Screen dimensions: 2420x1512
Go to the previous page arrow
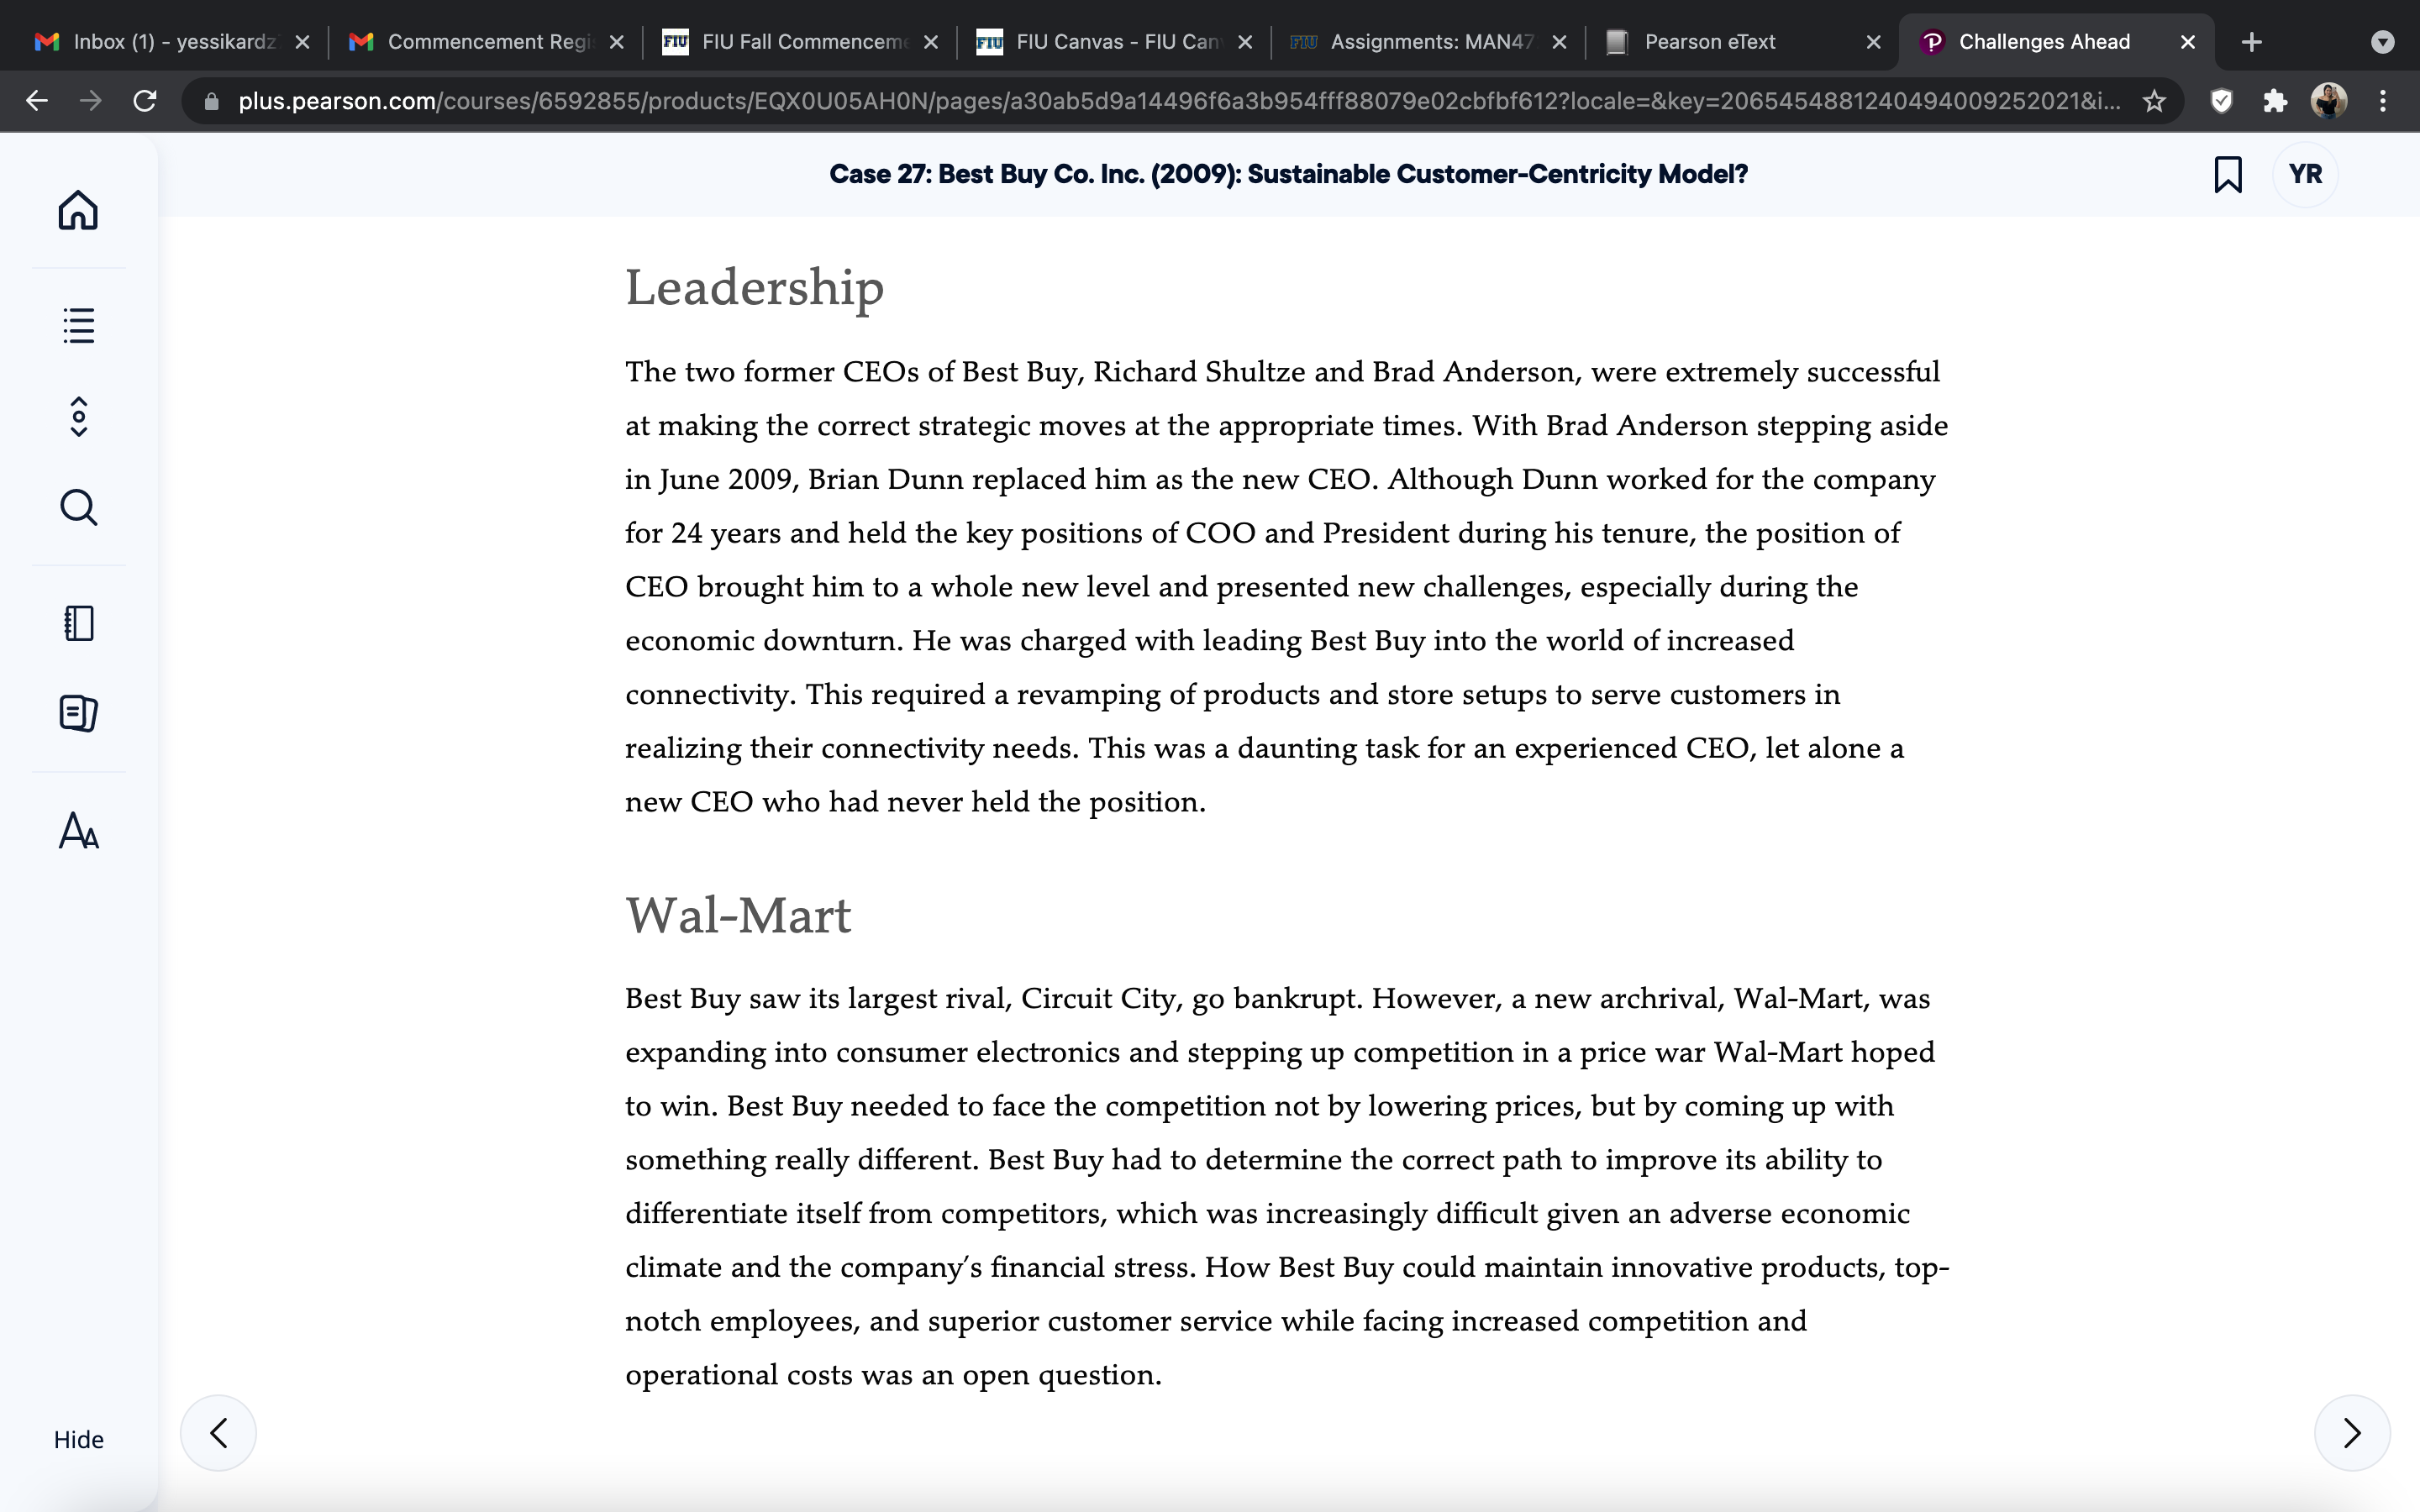click(x=218, y=1432)
